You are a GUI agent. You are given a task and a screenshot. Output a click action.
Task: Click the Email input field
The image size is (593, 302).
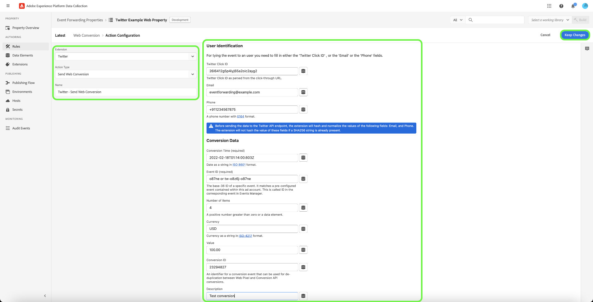(252, 92)
